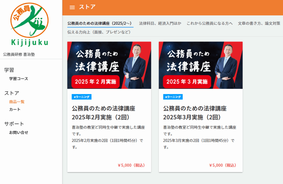Switch to 法律科目、経済入門ほか tab
This screenshot has height=184, width=283.
tap(160, 23)
